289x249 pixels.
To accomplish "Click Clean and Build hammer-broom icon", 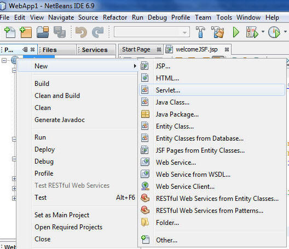I will (217, 32).
